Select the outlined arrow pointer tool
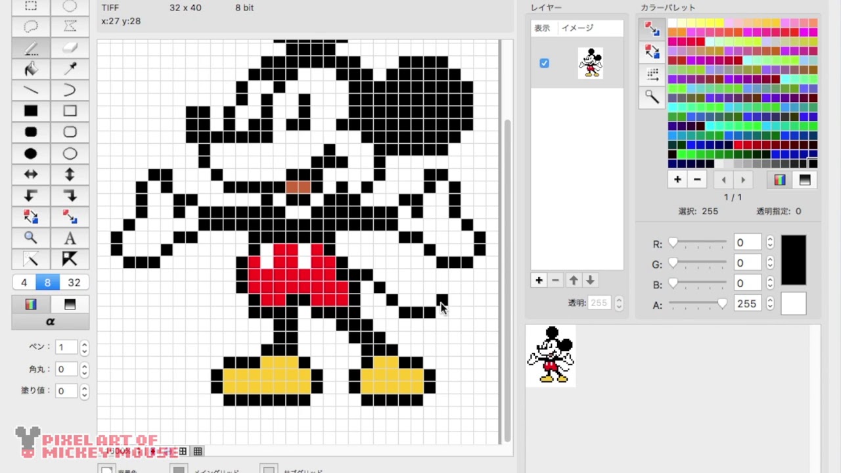The image size is (841, 473). click(31, 259)
